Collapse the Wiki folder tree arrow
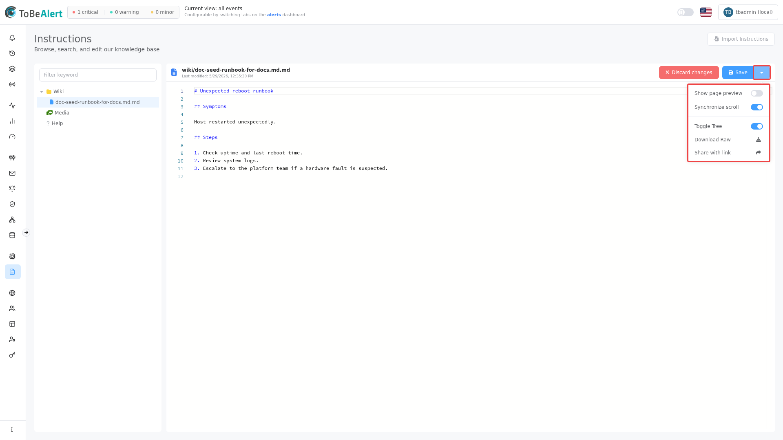The image size is (783, 440). (x=42, y=92)
